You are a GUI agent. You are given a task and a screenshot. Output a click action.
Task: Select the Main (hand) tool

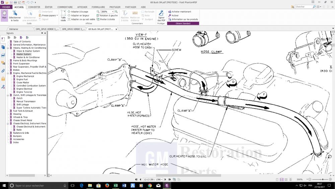tap(4, 15)
